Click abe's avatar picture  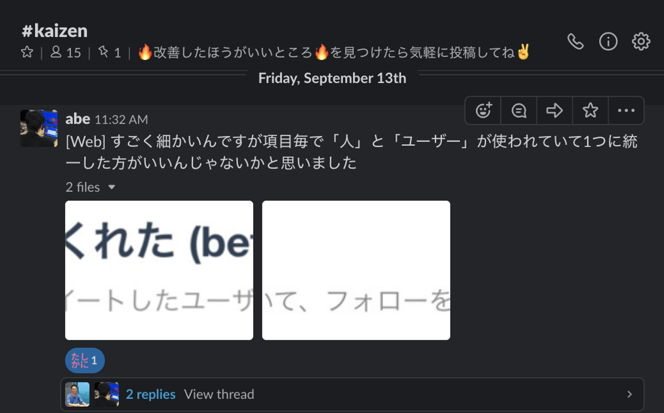tap(39, 128)
